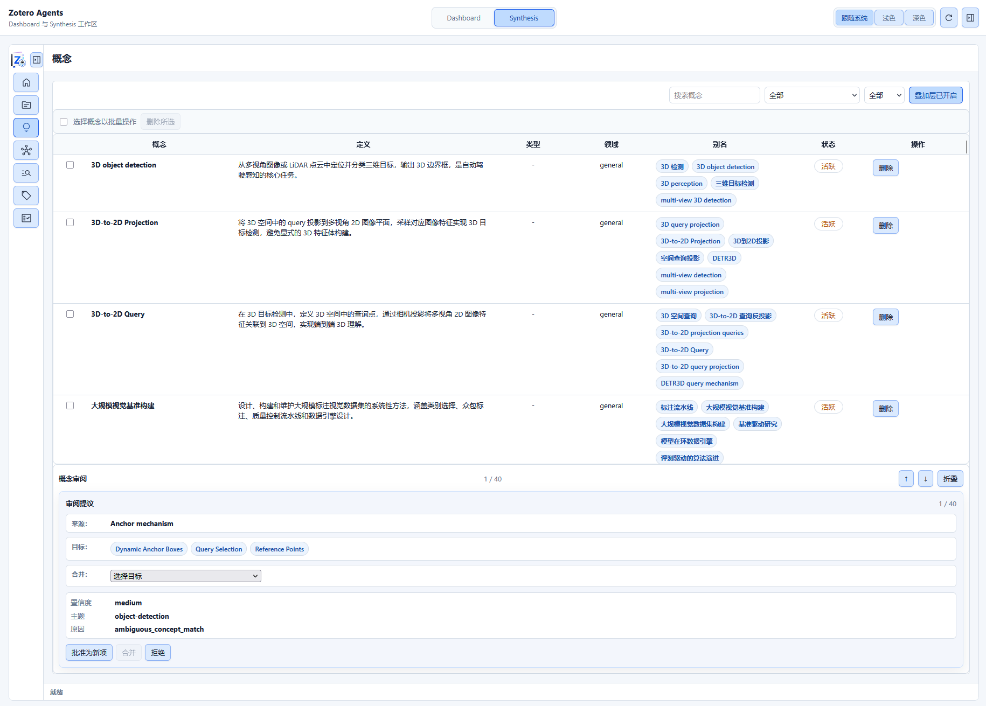Open the checklist review icon in sidebar
This screenshot has height=706, width=986.
coord(26,218)
